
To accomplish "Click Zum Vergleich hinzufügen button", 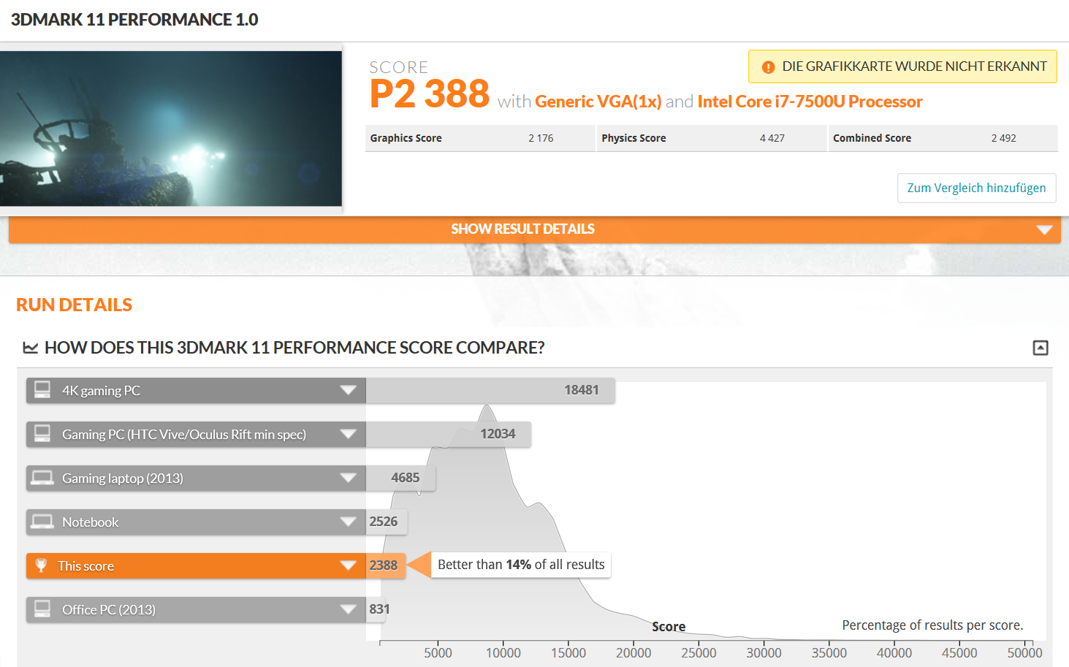I will (976, 188).
